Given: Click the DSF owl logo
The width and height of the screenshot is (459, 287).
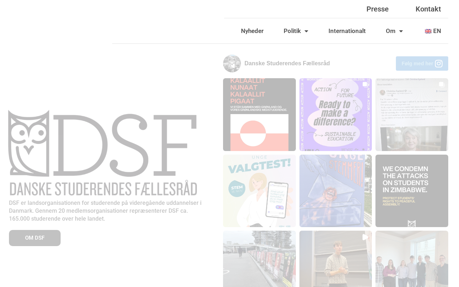Looking at the screenshot, I should click(103, 153).
